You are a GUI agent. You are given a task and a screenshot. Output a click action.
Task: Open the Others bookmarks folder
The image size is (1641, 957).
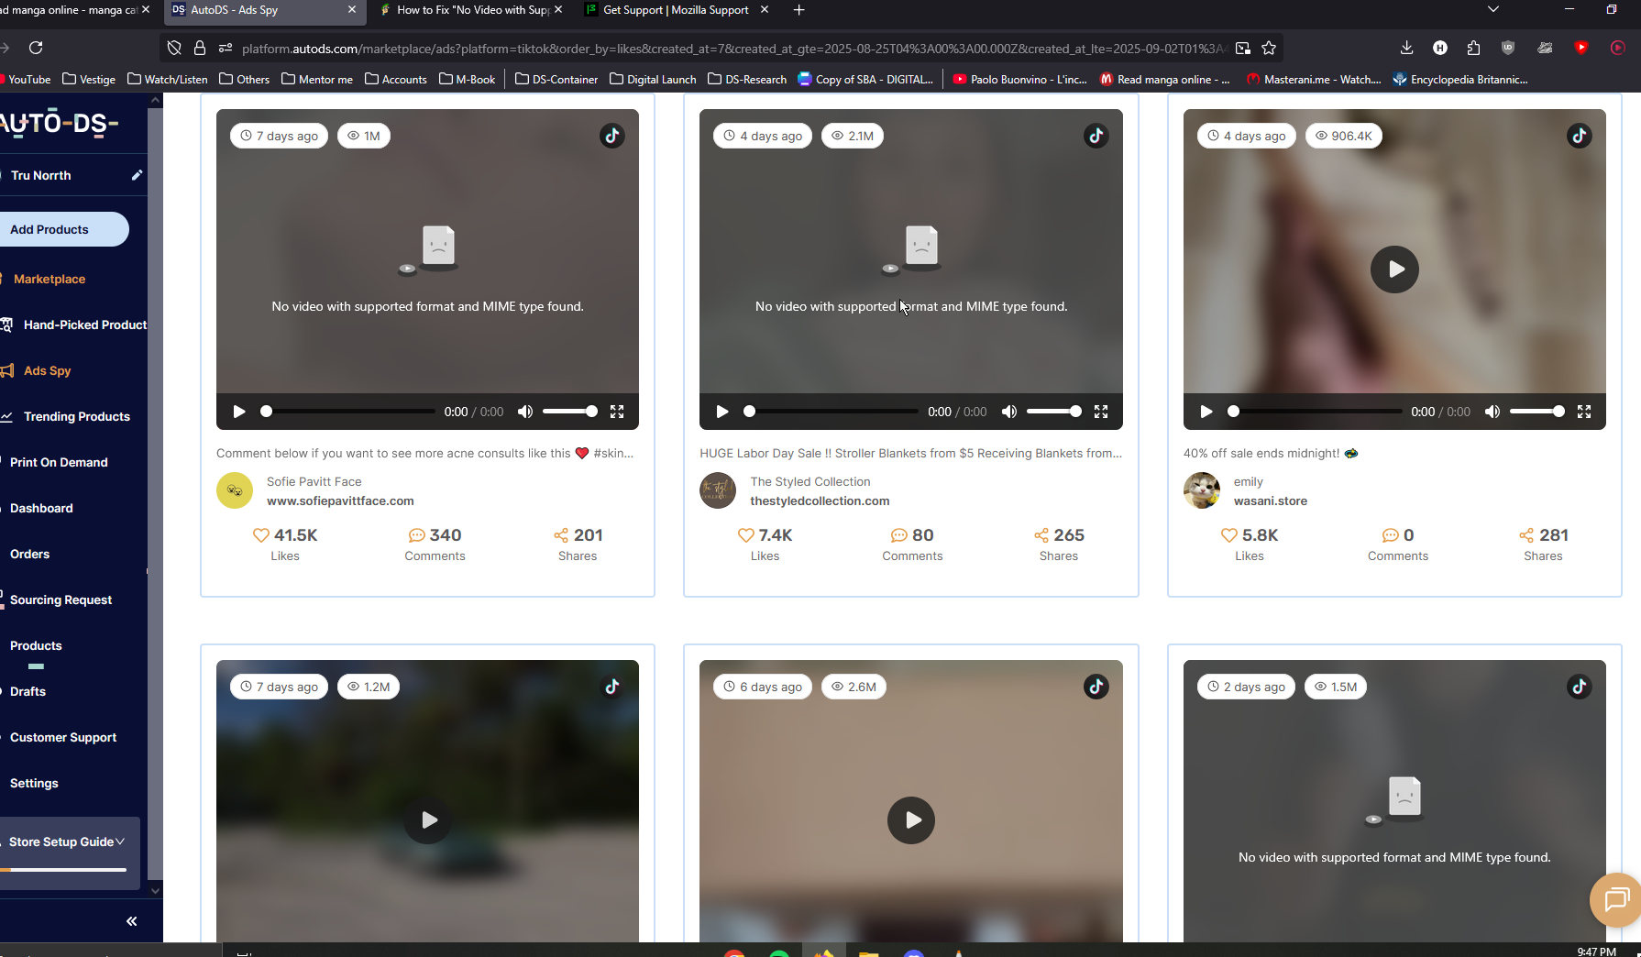point(244,80)
